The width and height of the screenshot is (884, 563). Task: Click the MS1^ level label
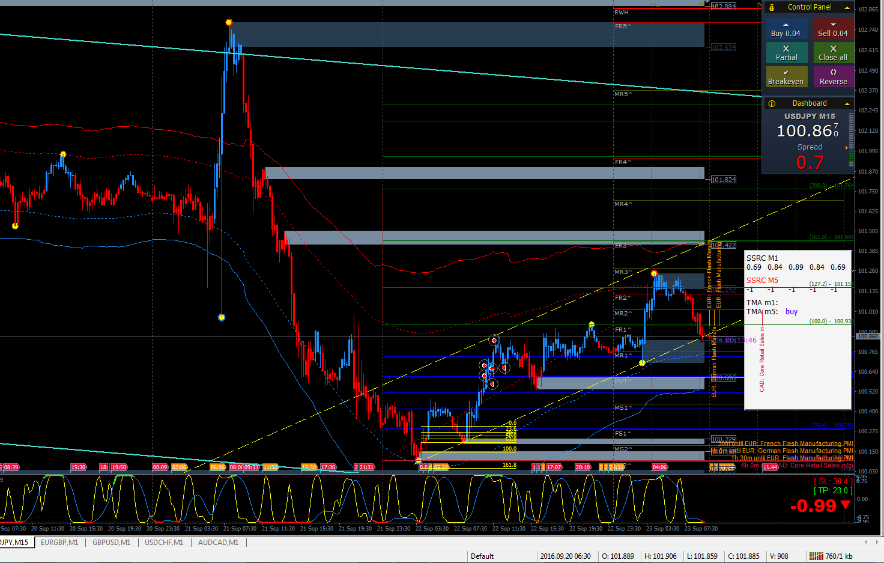click(623, 408)
